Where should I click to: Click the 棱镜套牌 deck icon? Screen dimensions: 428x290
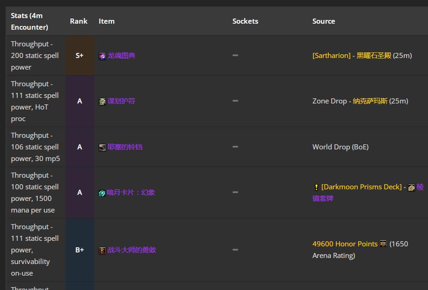click(x=411, y=187)
